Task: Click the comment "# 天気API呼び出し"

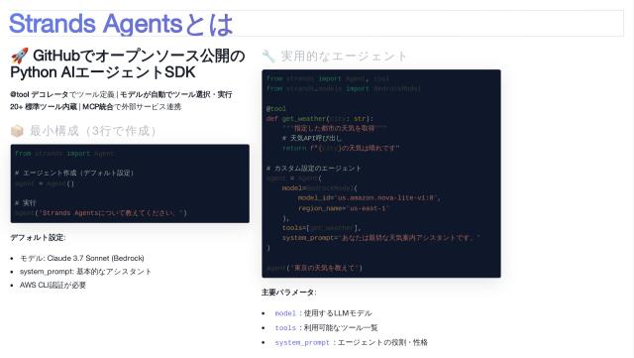Action: click(x=312, y=138)
